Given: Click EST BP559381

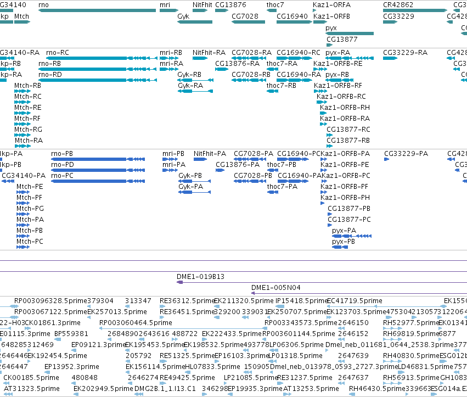Looking at the screenshot, I should pyautogui.click(x=71, y=334).
